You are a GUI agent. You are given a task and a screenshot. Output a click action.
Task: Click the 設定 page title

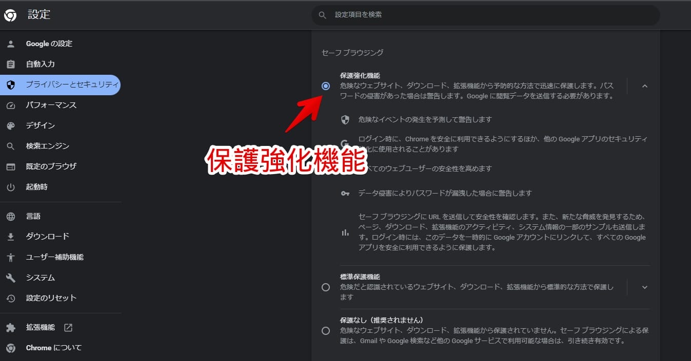tap(39, 15)
